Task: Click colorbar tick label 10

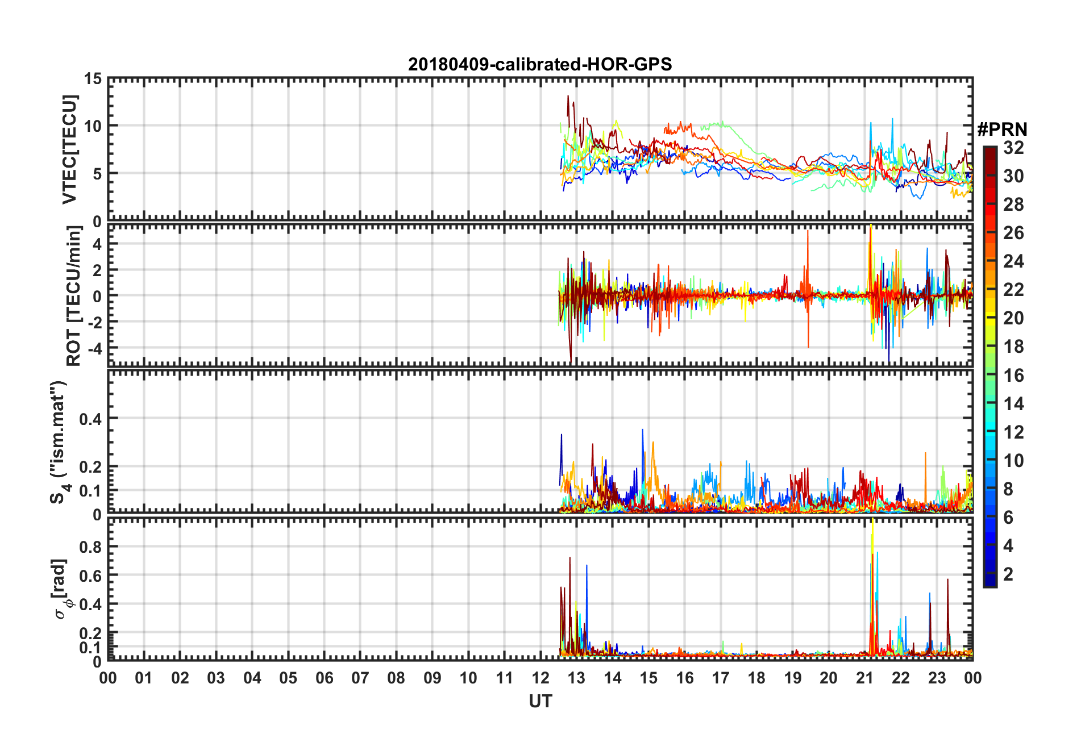Action: tap(1013, 461)
